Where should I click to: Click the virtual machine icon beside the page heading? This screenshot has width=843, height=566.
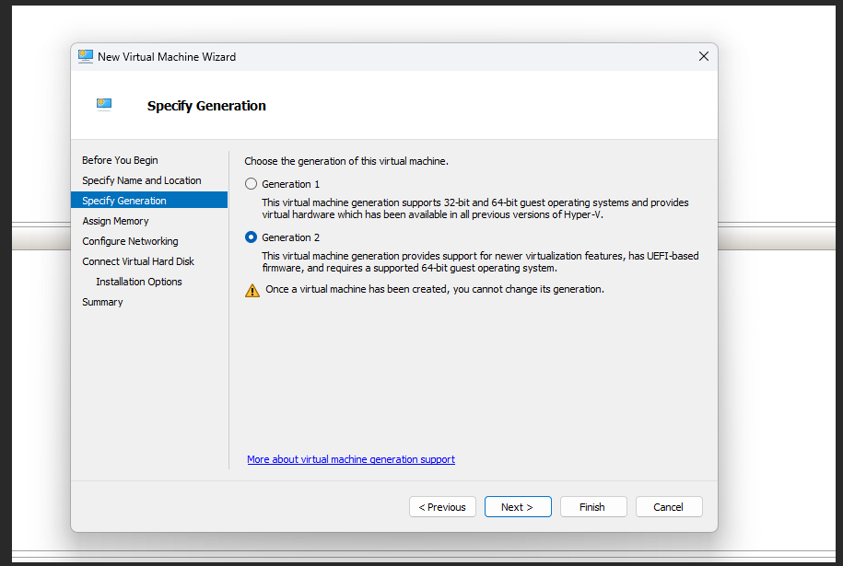point(104,104)
